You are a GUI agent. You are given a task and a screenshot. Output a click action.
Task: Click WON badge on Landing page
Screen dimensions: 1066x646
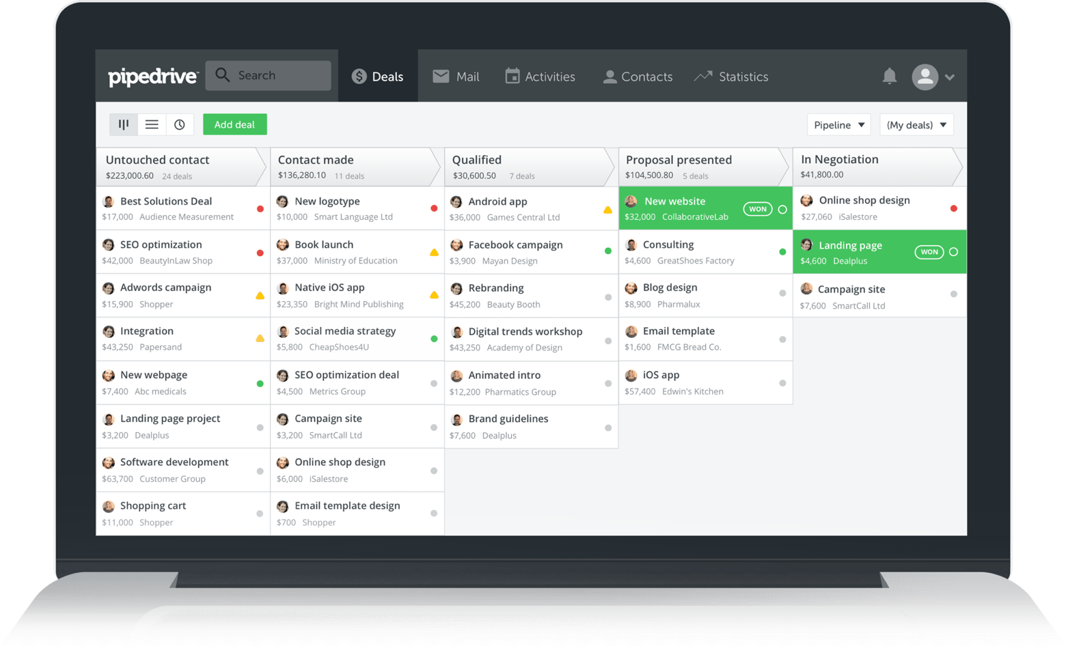pos(929,252)
